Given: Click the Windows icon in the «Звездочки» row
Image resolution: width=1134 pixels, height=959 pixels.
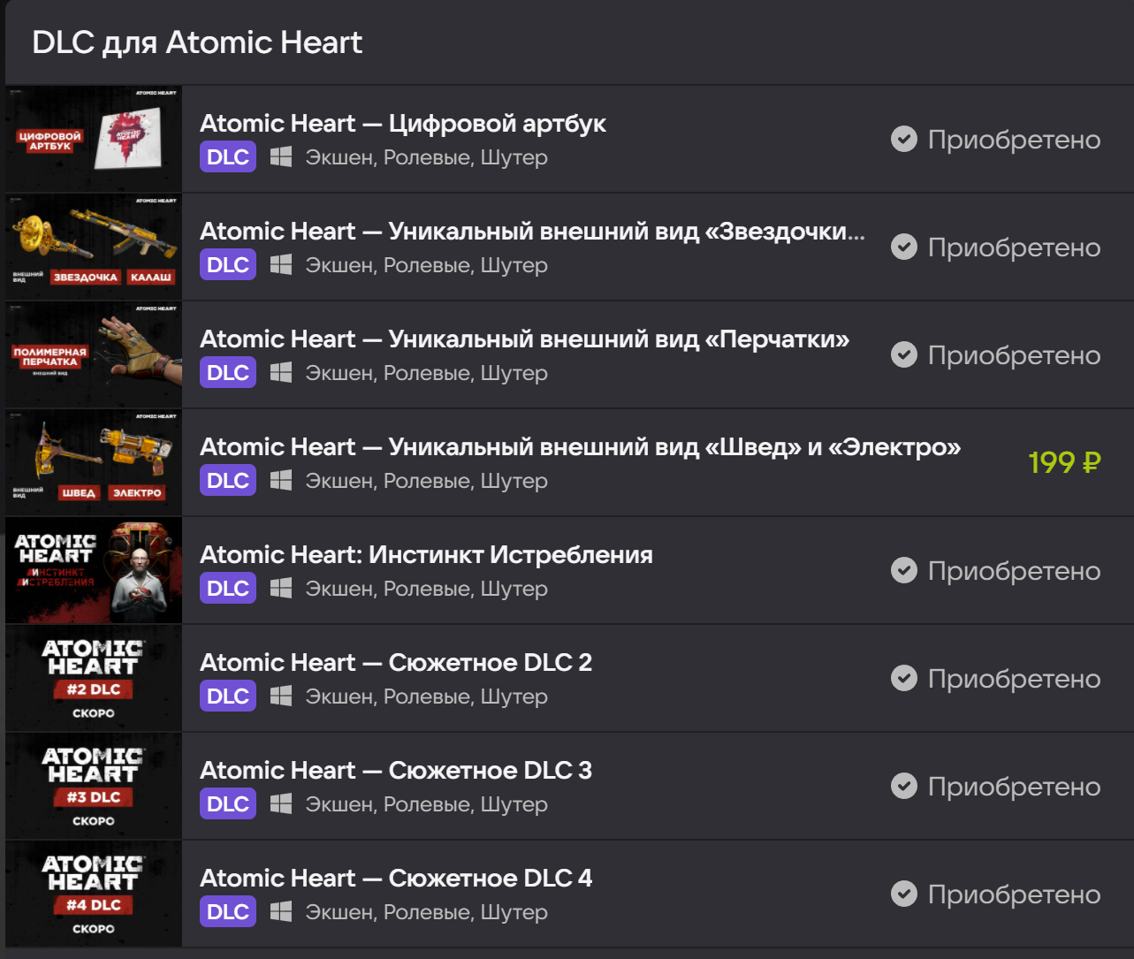Looking at the screenshot, I should pyautogui.click(x=281, y=265).
